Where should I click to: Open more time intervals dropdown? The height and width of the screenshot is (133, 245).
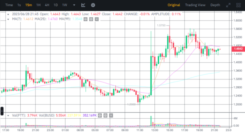[74, 5]
